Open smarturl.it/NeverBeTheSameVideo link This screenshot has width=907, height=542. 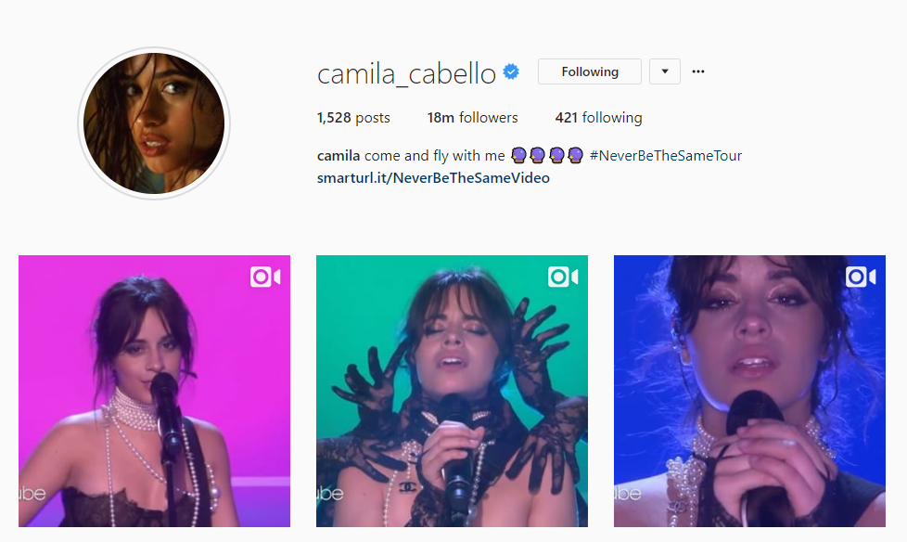point(433,178)
